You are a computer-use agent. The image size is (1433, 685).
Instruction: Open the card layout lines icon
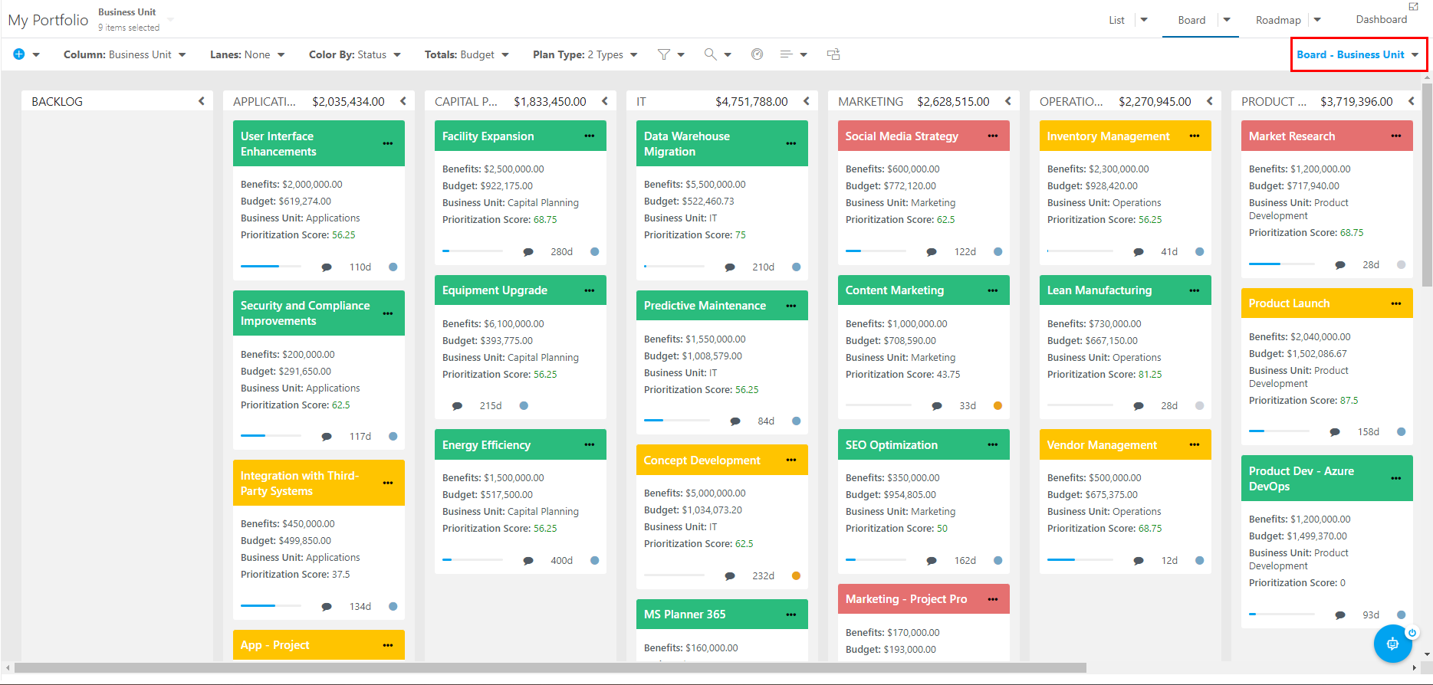pos(786,54)
